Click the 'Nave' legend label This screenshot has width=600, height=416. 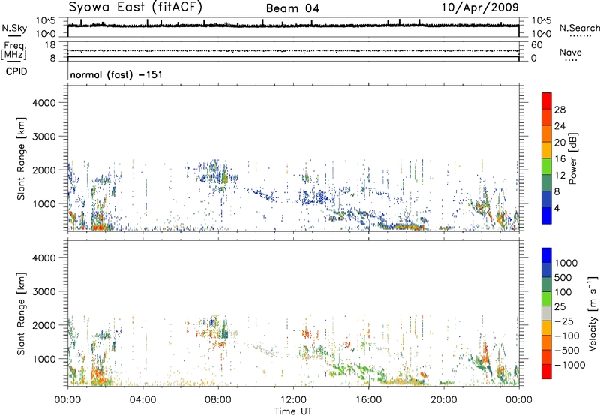click(571, 53)
